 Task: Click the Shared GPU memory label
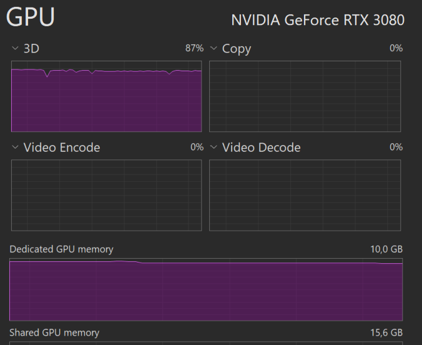tap(54, 332)
